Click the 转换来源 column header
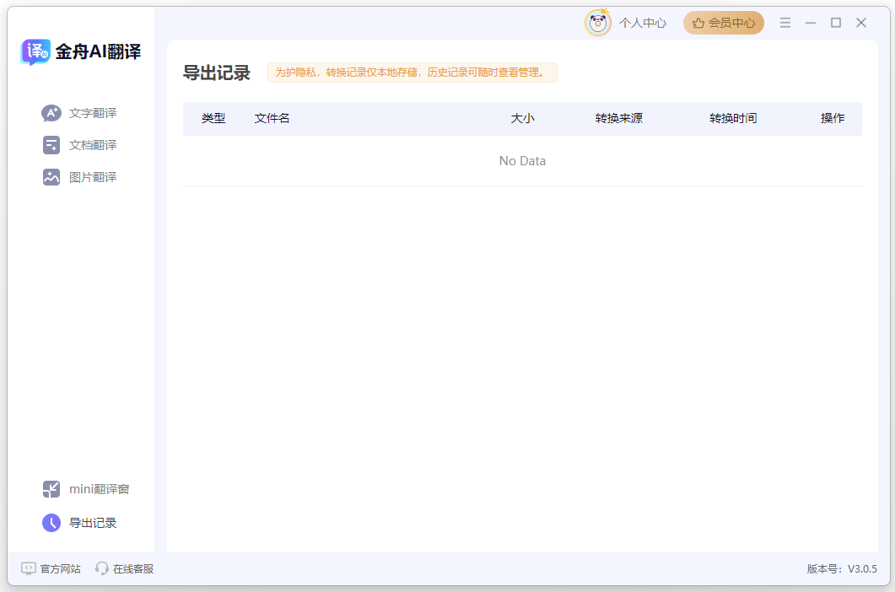The image size is (895, 592). (x=621, y=118)
